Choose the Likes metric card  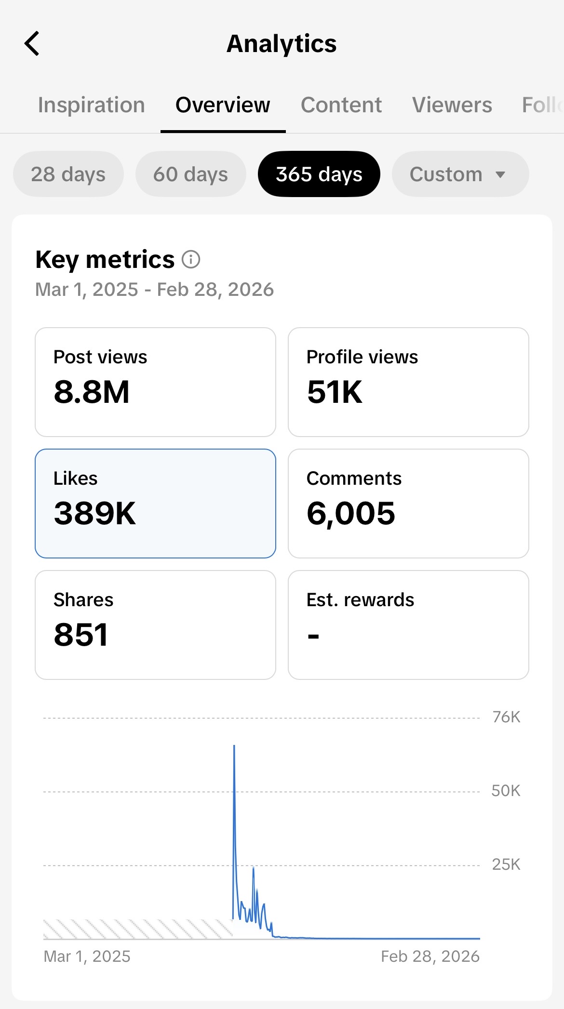(155, 504)
